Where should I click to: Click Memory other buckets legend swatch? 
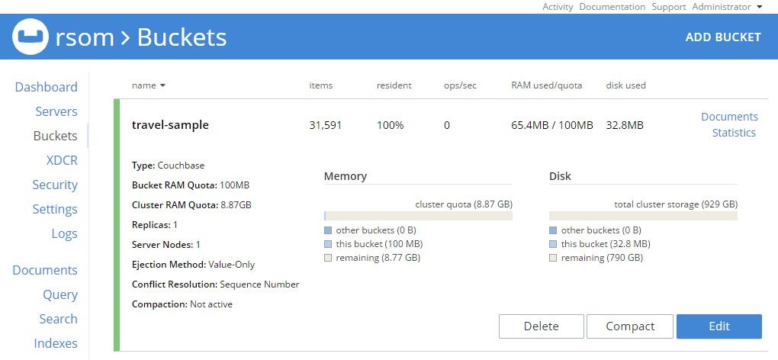tap(327, 230)
